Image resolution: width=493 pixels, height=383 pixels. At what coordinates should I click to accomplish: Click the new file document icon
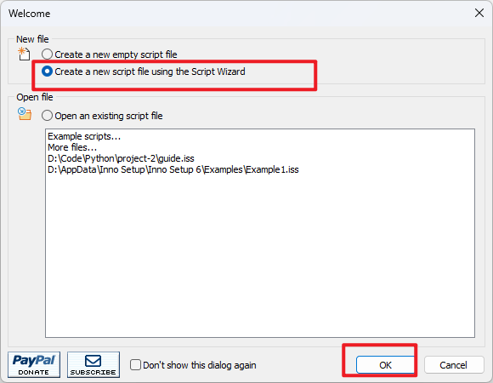24,54
